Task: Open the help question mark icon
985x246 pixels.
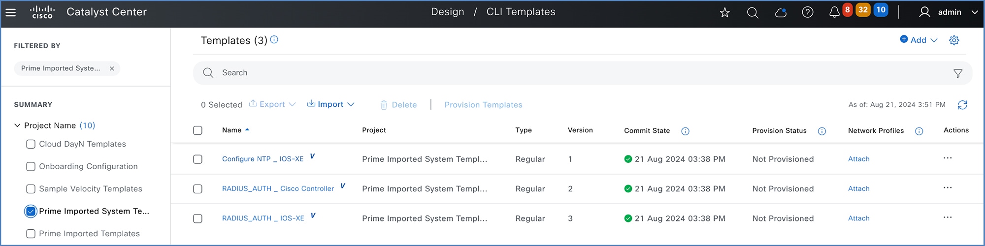Action: (x=808, y=12)
